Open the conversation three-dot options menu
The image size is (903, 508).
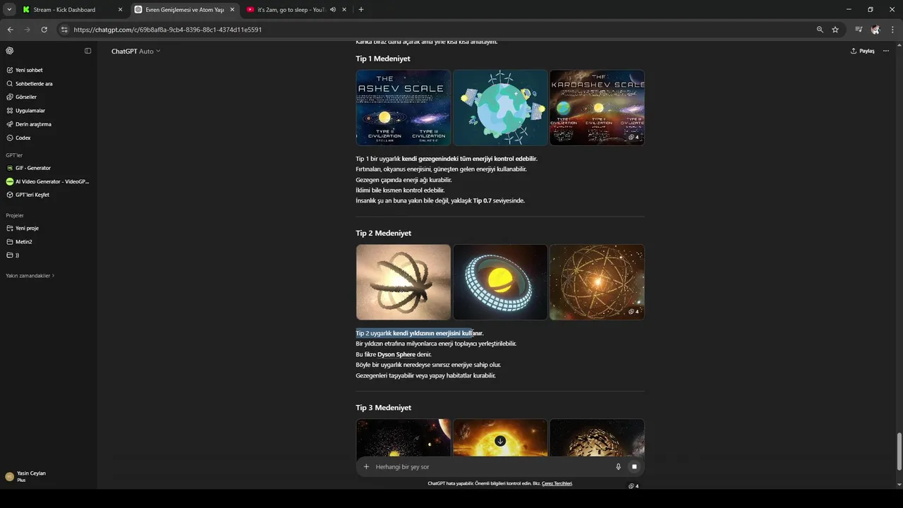(887, 51)
